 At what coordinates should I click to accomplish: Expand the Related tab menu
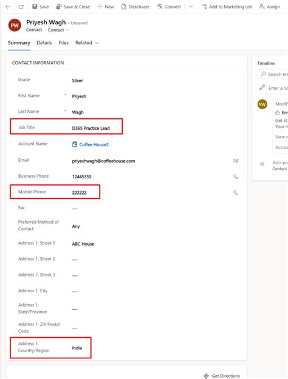[x=87, y=43]
